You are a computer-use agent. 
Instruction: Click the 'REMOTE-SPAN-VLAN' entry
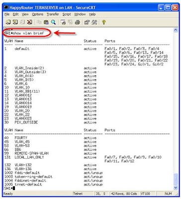point(31,153)
